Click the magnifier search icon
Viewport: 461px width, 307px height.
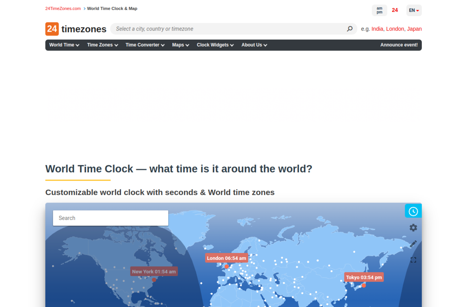pos(349,29)
